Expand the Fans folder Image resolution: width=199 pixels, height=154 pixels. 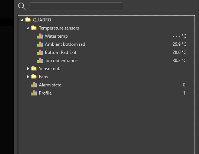[x=28, y=77]
